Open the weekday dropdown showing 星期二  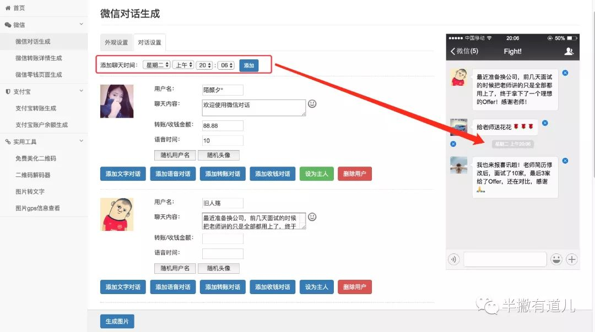pyautogui.click(x=156, y=65)
